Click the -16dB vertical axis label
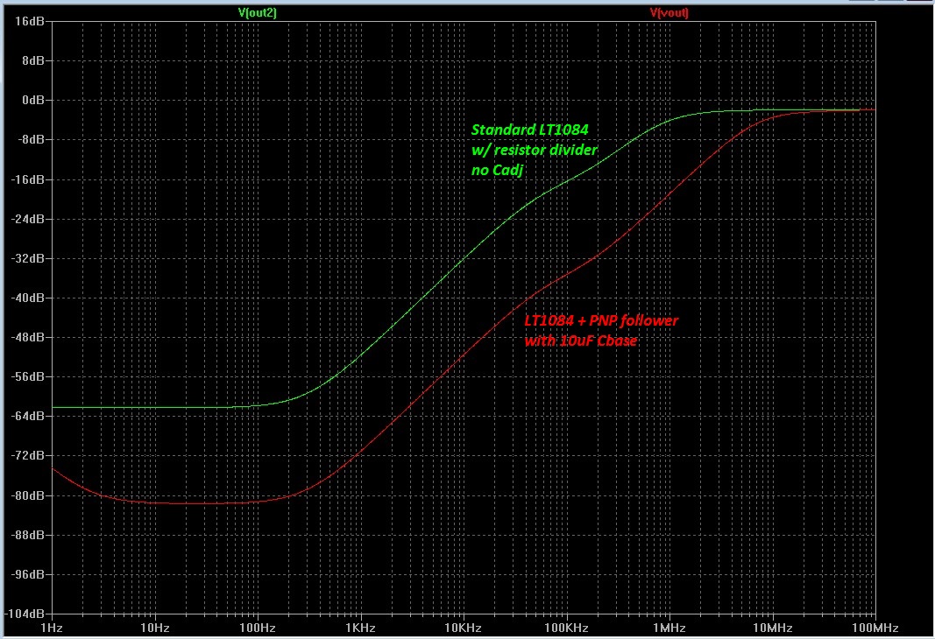This screenshot has height=639, width=935. click(28, 179)
